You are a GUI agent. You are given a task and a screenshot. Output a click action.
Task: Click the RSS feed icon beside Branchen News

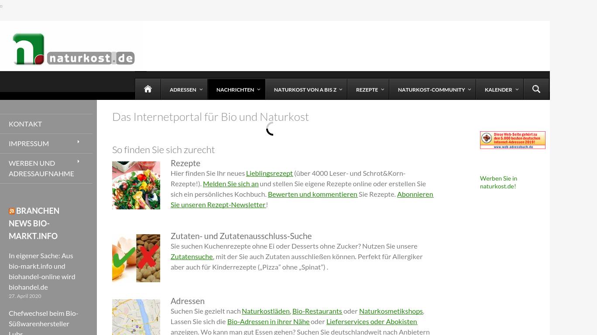point(12,211)
